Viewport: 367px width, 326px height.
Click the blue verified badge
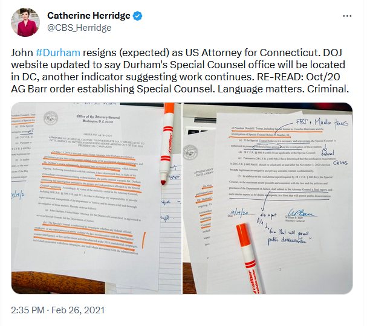[137, 16]
